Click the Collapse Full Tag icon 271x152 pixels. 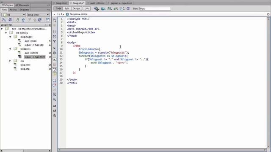click(x=55, y=32)
